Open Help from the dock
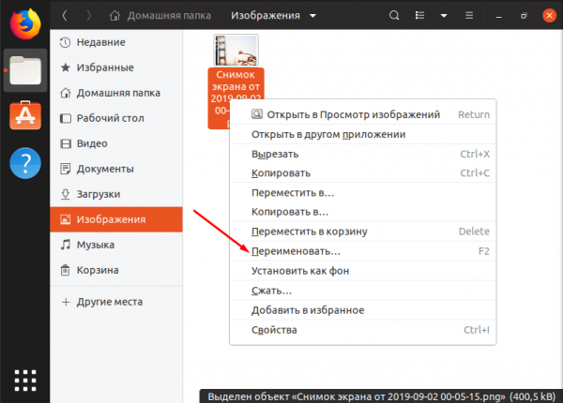Viewport: 563px width, 403px height. (25, 163)
